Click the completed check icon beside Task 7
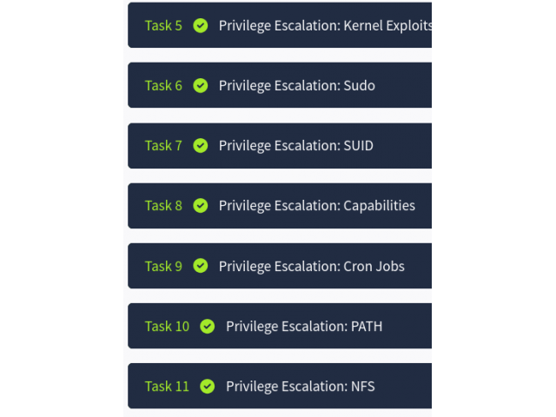 tap(201, 146)
